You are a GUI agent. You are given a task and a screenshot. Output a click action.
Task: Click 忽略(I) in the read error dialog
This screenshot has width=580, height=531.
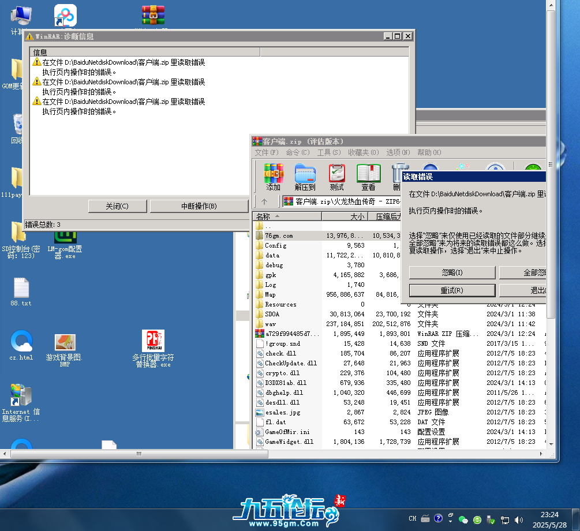click(x=452, y=273)
